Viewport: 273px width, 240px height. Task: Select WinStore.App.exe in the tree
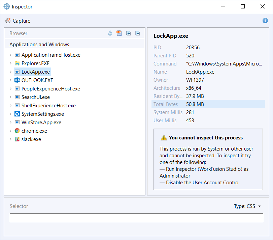[41, 122]
